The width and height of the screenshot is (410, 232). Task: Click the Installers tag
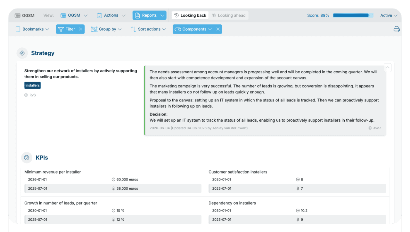[33, 85]
